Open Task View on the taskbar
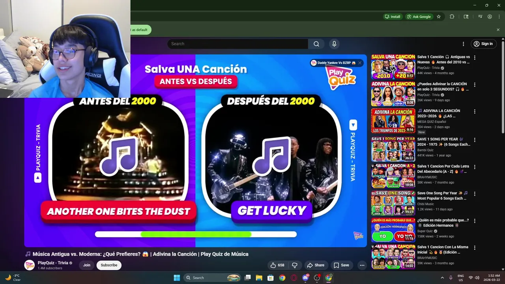505x284 pixels. [x=247, y=278]
